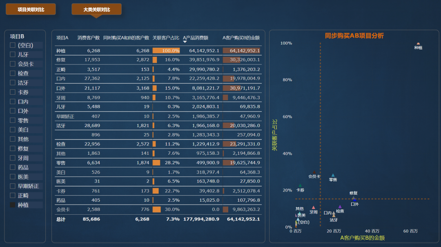Sort table by 项目A column header
The width and height of the screenshot is (441, 247).
62,38
